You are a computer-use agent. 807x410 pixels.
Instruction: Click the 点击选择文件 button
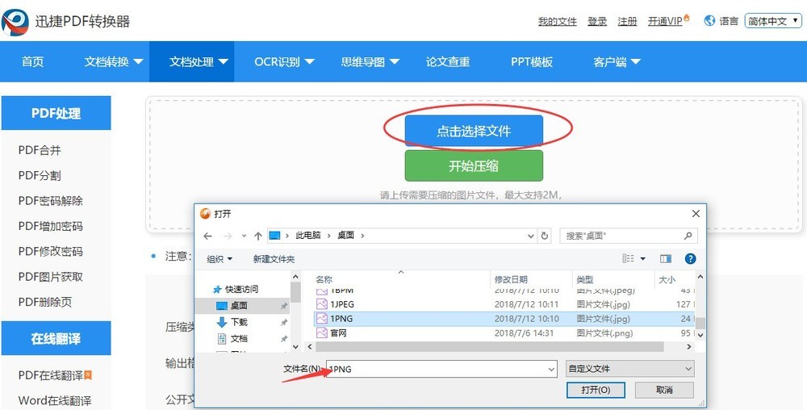(474, 132)
